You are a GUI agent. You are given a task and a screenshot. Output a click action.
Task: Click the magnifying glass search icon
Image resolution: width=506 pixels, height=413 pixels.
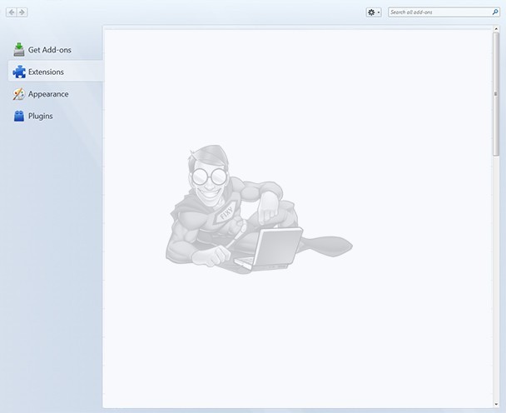pyautogui.click(x=495, y=12)
